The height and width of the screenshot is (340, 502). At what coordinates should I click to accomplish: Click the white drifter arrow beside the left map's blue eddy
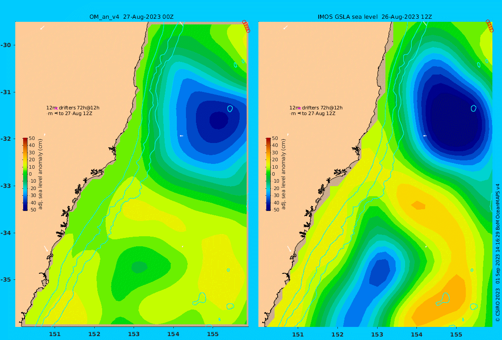182,136
